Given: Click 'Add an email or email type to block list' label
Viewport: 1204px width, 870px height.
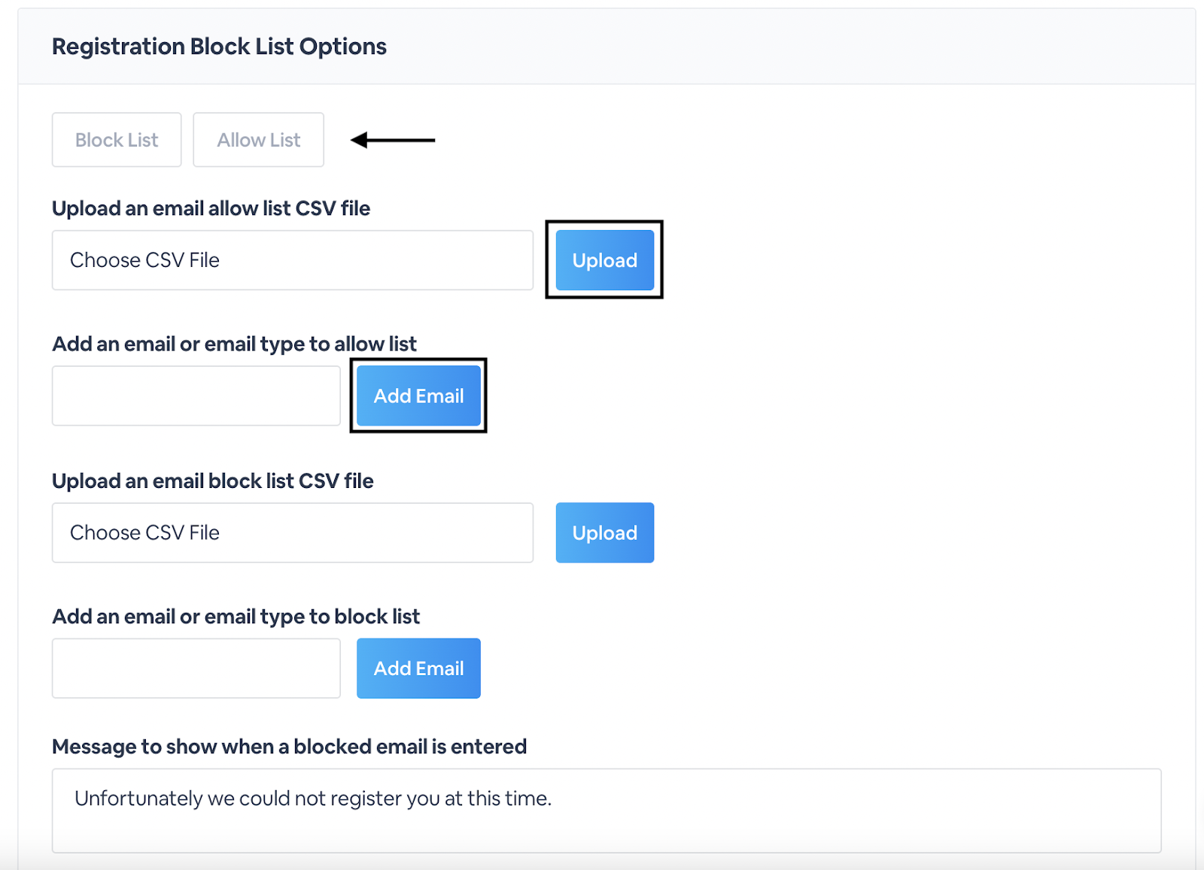Looking at the screenshot, I should (236, 617).
